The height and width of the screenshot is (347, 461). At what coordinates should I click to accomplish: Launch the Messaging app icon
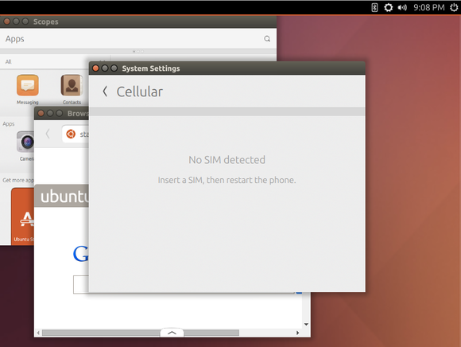point(28,85)
